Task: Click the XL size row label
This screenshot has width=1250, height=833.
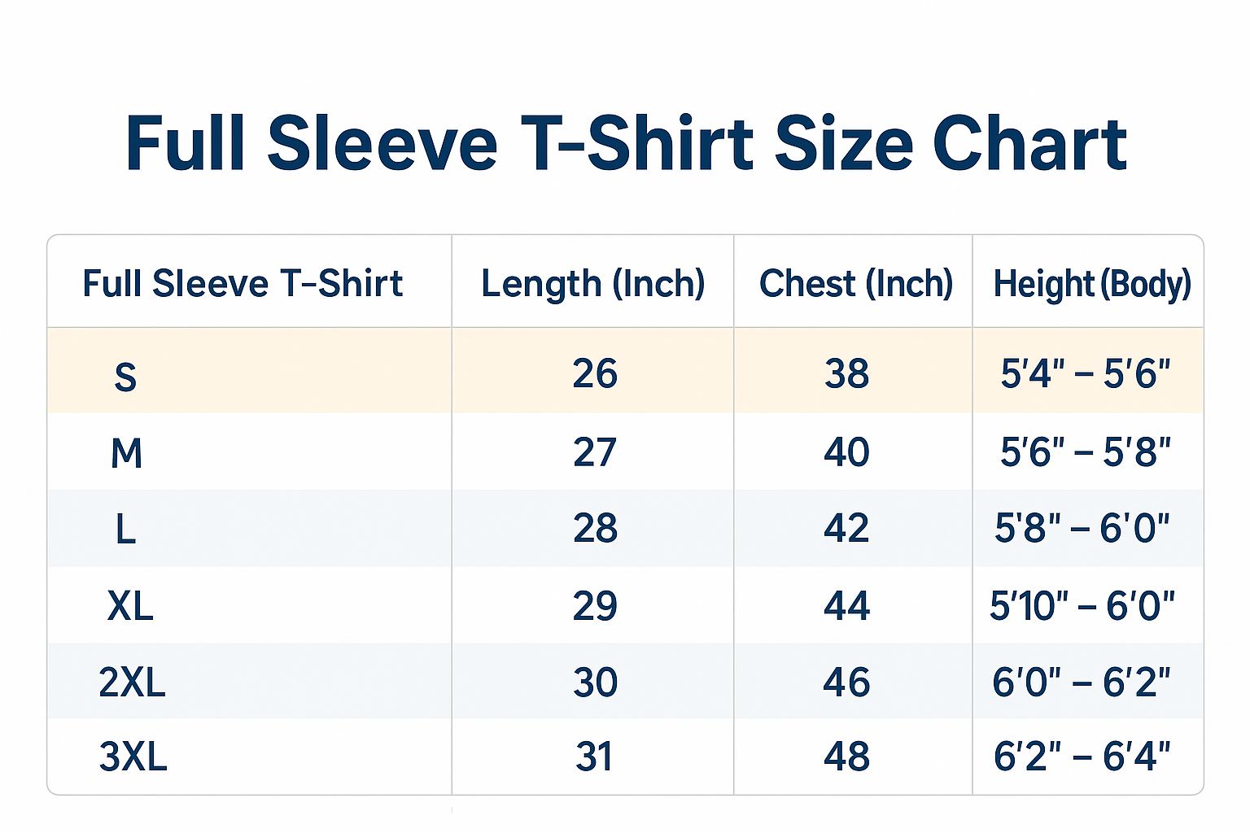Action: point(130,606)
